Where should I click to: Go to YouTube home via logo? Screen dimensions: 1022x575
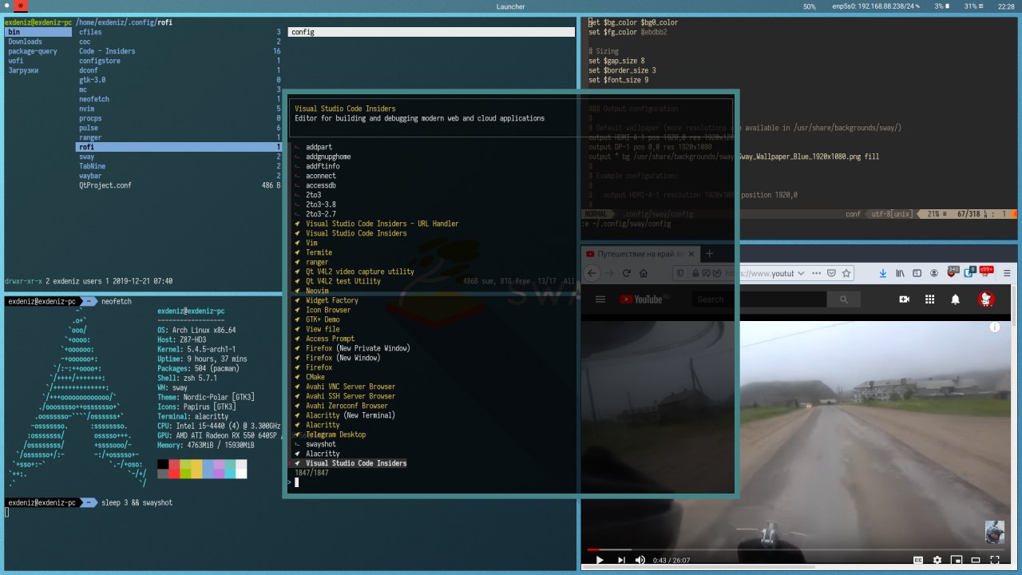[641, 299]
